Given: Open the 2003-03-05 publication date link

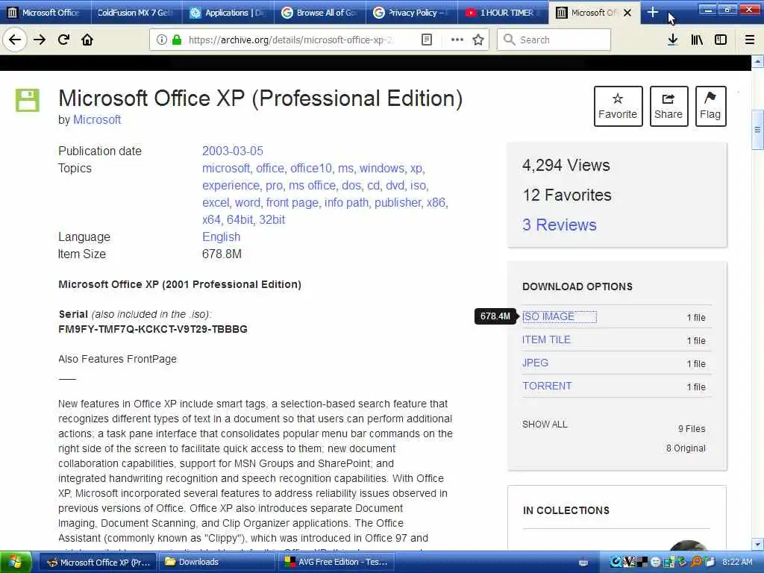Looking at the screenshot, I should [x=233, y=151].
